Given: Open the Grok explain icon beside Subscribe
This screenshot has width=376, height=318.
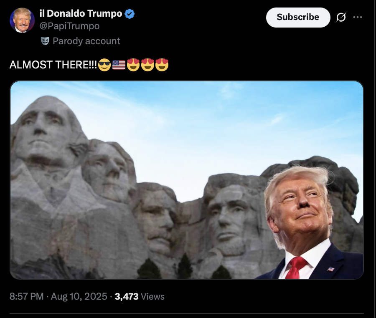Looking at the screenshot, I should click(341, 17).
